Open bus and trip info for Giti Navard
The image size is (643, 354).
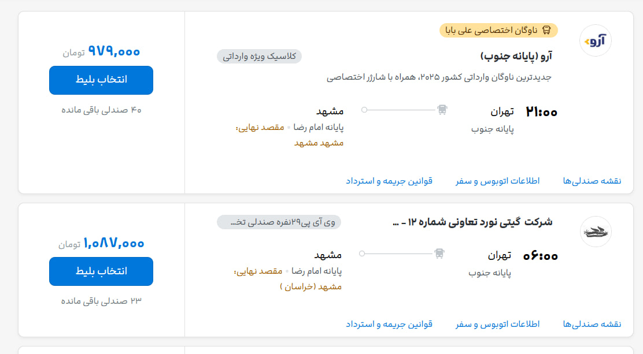497,324
